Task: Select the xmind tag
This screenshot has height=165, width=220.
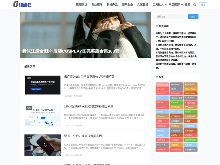Action: point(191,112)
